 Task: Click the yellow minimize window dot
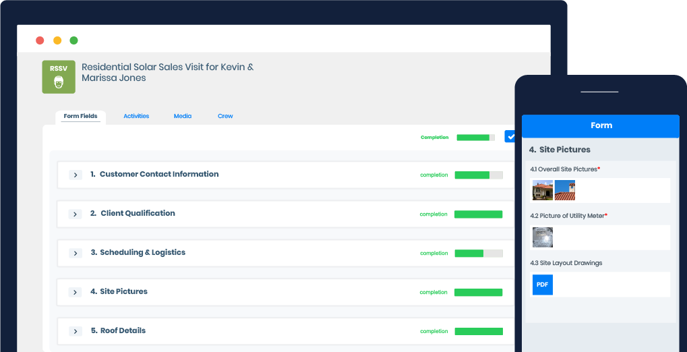pos(57,40)
